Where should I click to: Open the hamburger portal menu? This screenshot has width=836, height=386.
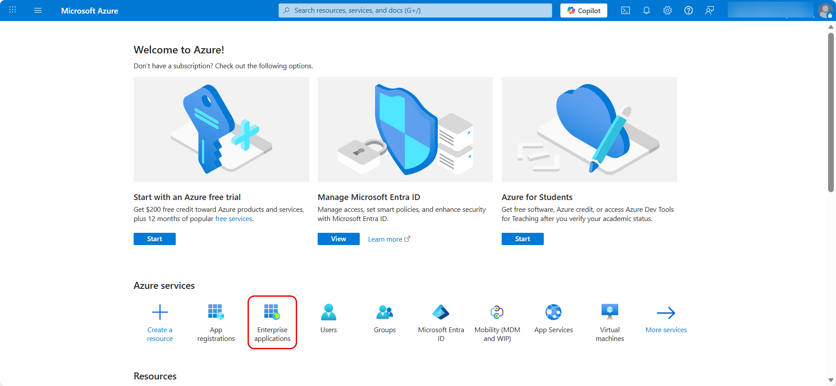[x=38, y=11]
